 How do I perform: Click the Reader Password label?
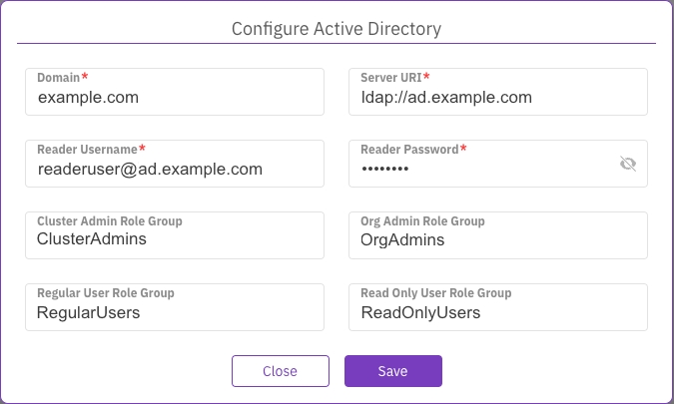(409, 149)
